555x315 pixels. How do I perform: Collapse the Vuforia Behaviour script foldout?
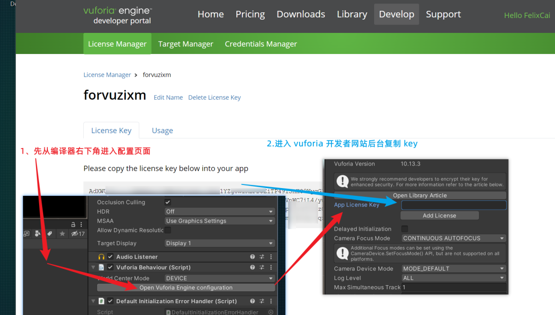click(94, 267)
